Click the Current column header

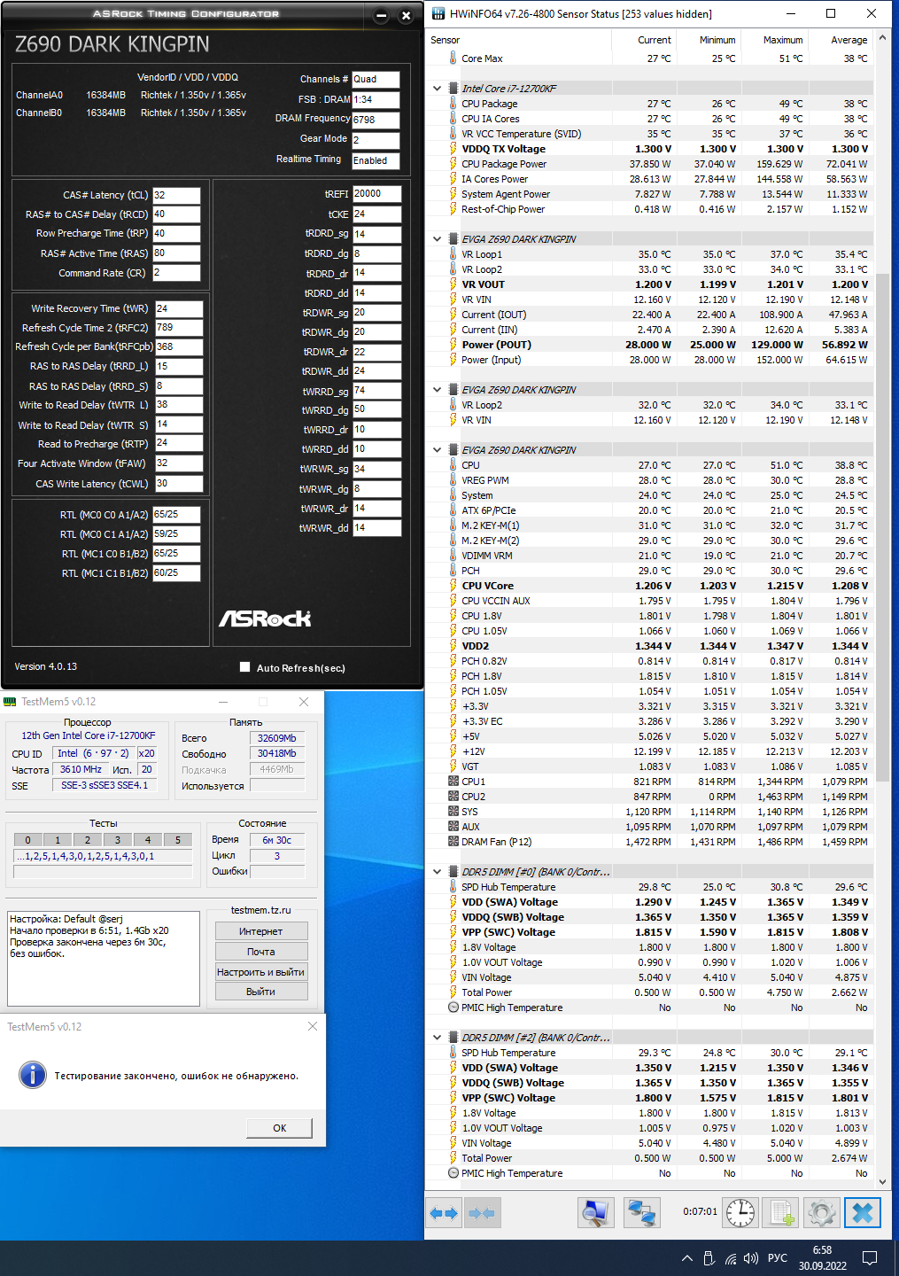644,40
